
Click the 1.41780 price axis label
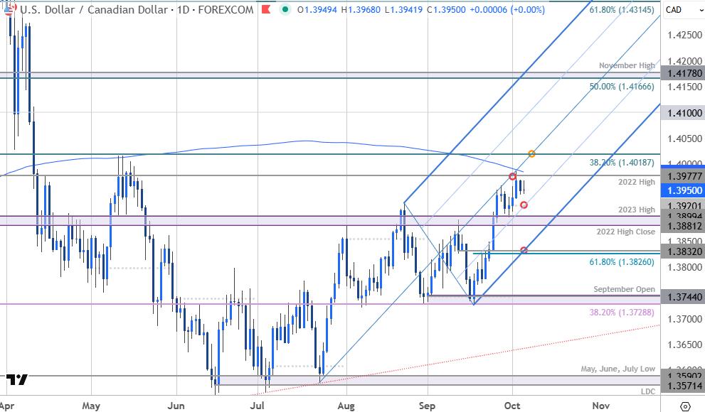(x=683, y=73)
